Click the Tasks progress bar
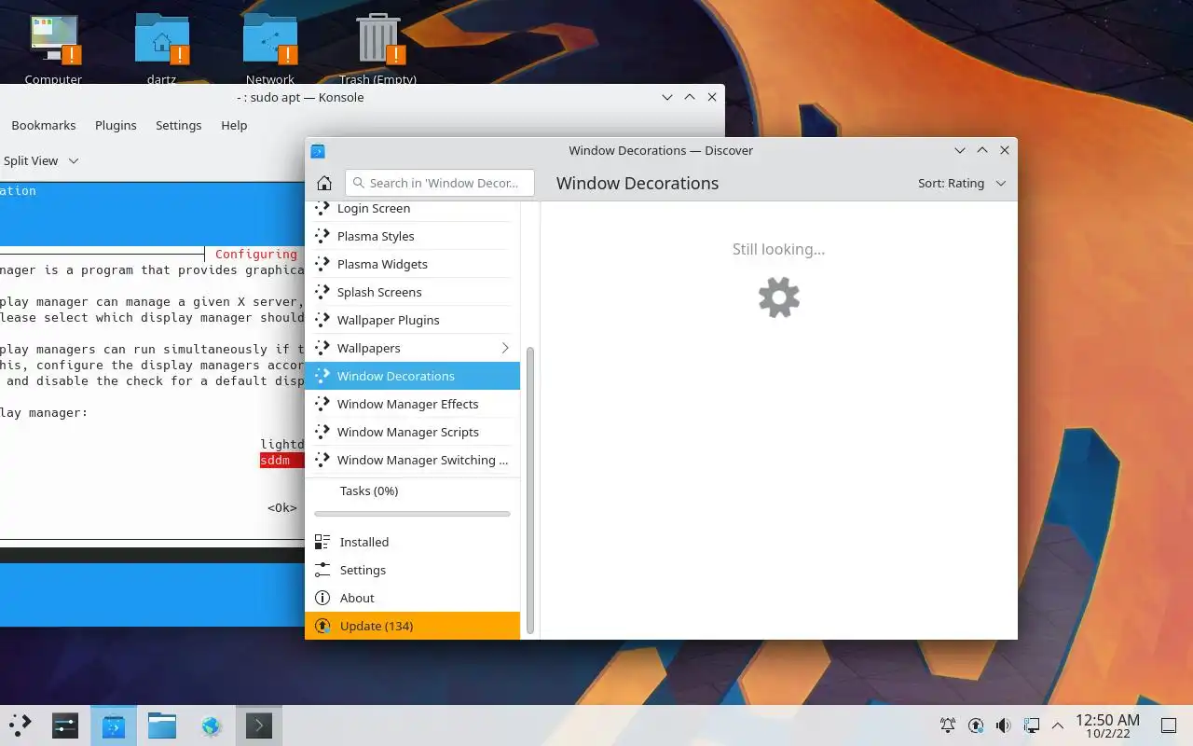Screen dimensions: 1193x746 412,514
